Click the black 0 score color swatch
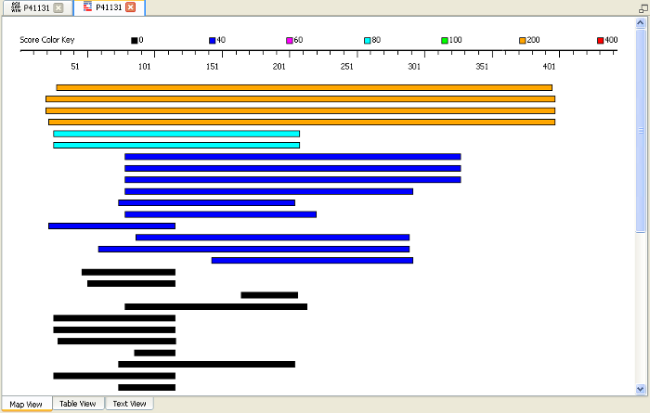Image resolution: width=650 pixels, height=413 pixels. pyautogui.click(x=135, y=41)
